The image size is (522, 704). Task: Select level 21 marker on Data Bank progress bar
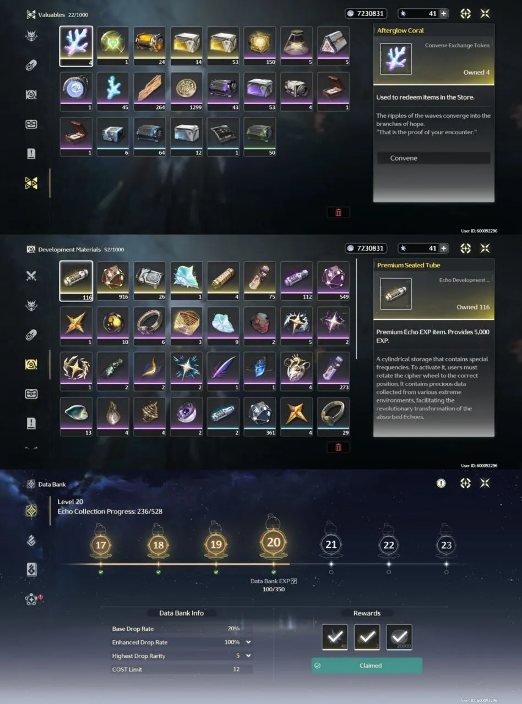pyautogui.click(x=331, y=544)
